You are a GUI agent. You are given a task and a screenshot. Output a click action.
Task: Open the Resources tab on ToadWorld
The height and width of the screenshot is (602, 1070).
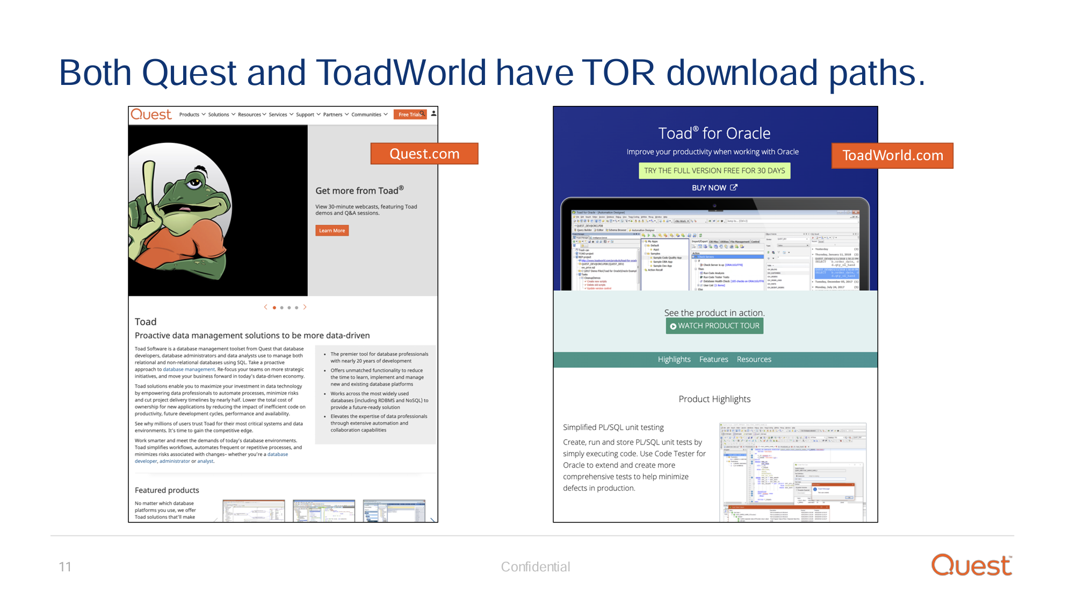[x=754, y=360]
